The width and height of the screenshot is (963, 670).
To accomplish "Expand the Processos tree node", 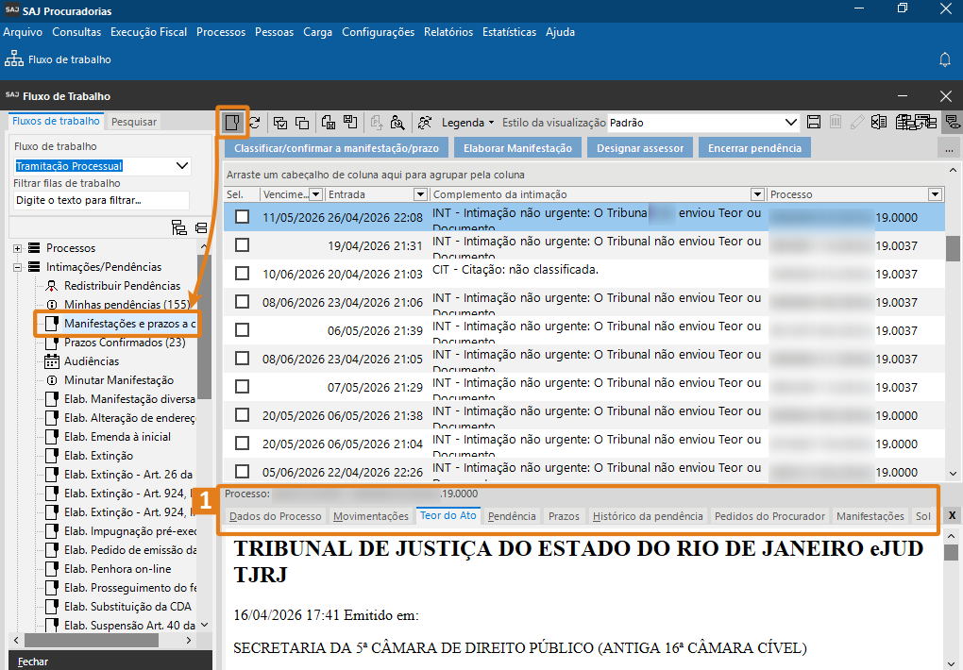I will [17, 248].
